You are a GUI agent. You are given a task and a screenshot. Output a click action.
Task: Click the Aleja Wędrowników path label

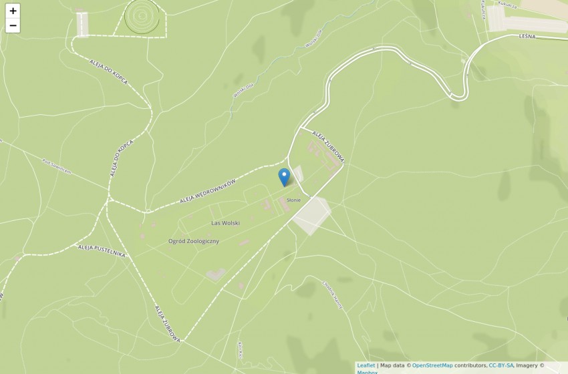208,191
